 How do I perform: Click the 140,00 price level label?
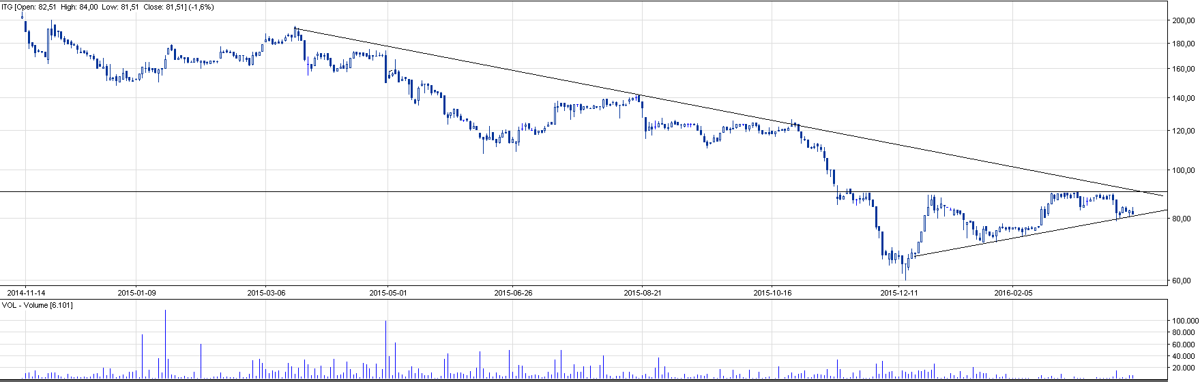[x=1183, y=98]
